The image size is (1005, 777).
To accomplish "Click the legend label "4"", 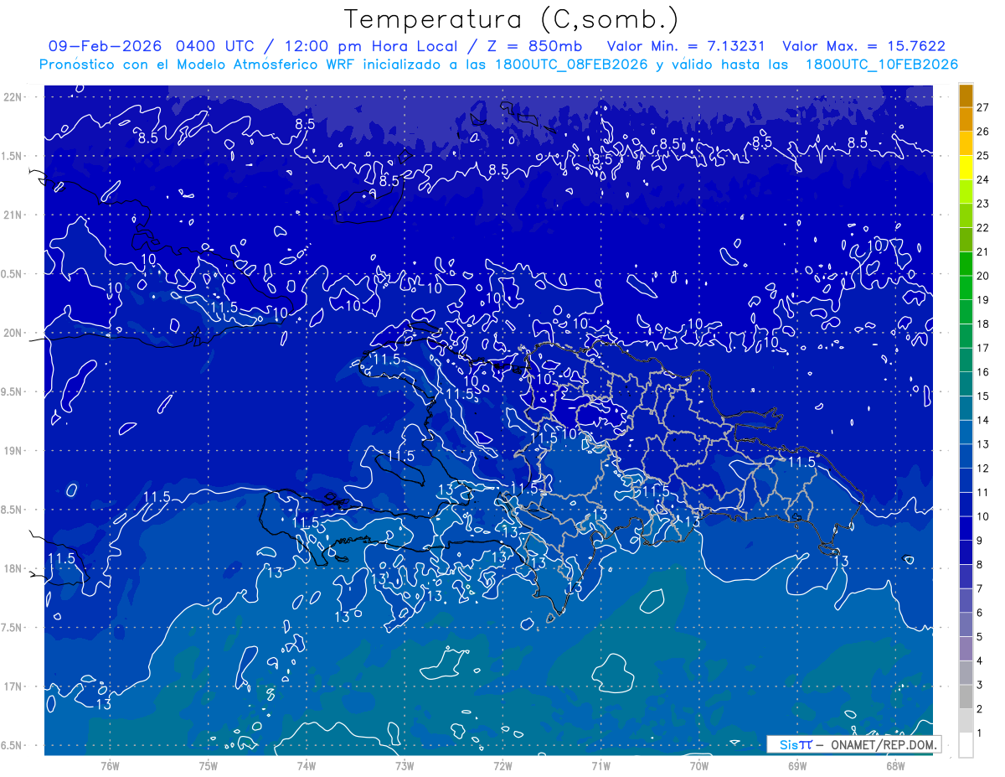I will [x=979, y=661].
